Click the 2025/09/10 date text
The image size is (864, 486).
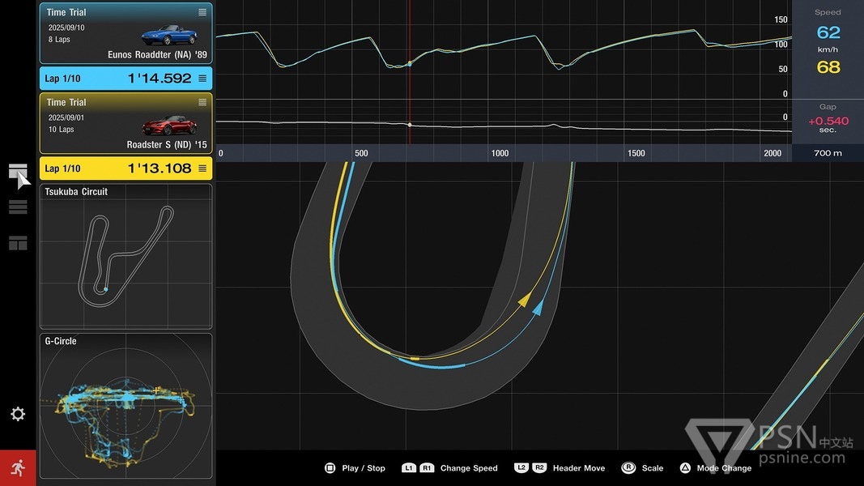pyautogui.click(x=66, y=28)
